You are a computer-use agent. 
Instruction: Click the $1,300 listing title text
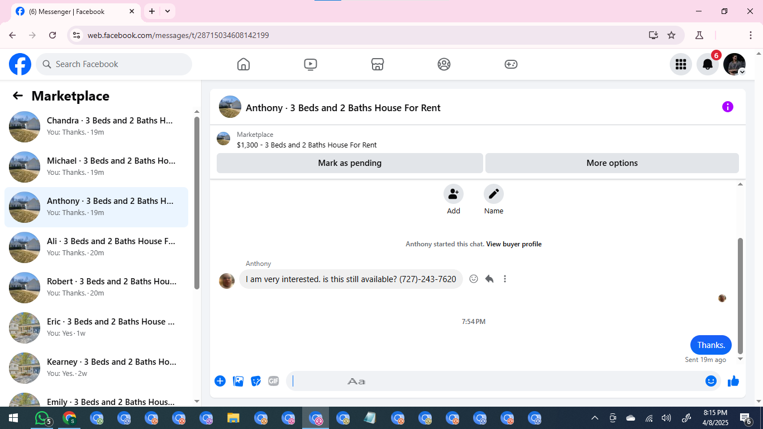(307, 145)
